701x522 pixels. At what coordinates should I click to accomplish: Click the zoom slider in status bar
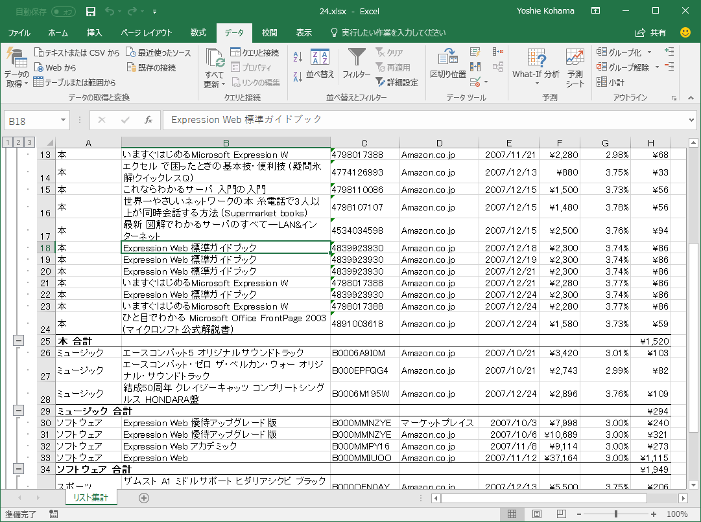[x=615, y=514]
